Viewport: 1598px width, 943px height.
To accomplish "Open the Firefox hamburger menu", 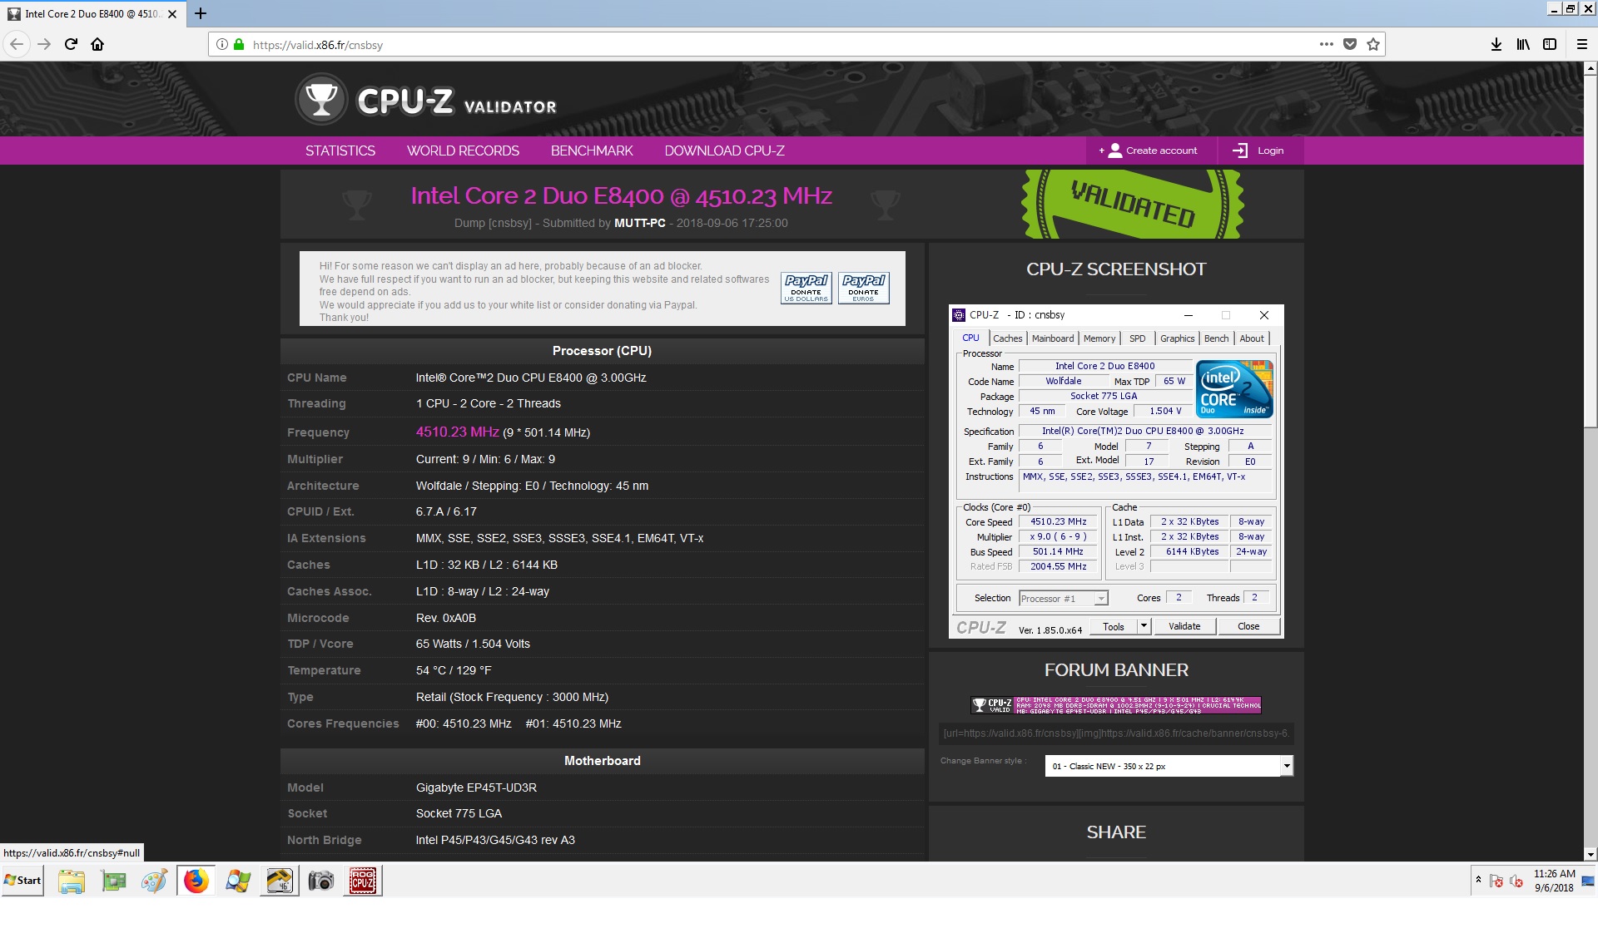I will tap(1582, 44).
